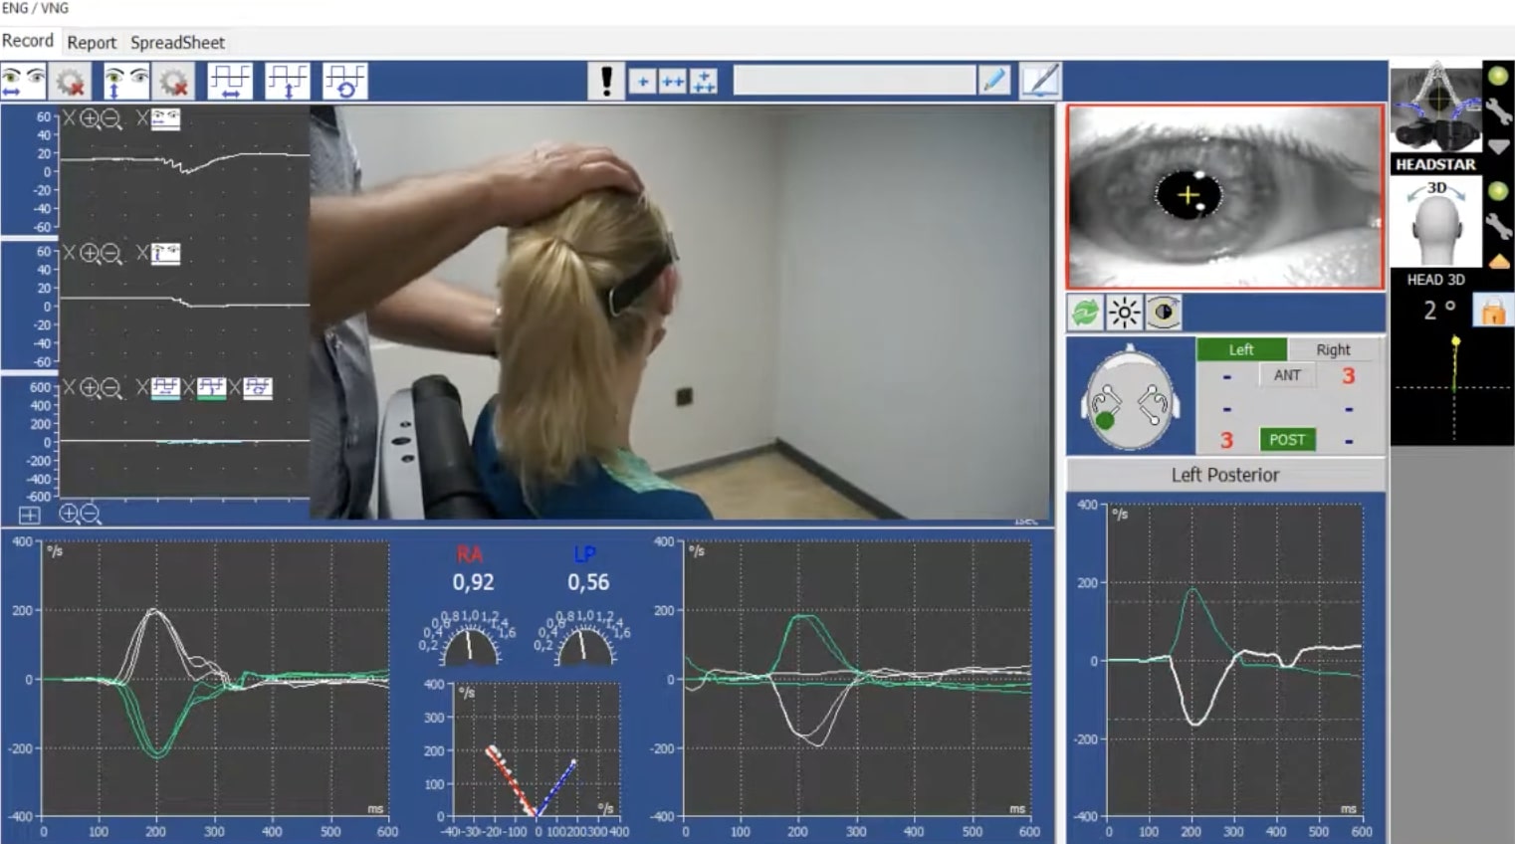Disable vertical eye settings with the second gear icon
1515x844 pixels.
click(173, 81)
